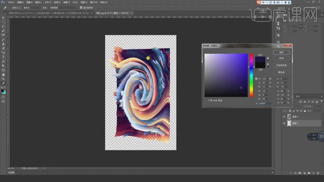Select the Eraser tool
The image size is (324, 182).
point(3,48)
